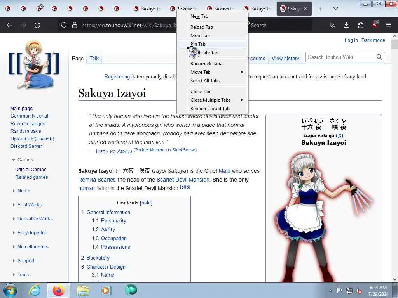Click the magnifier in Search Touhou Wiki
398x298 pixels.
(x=379, y=57)
